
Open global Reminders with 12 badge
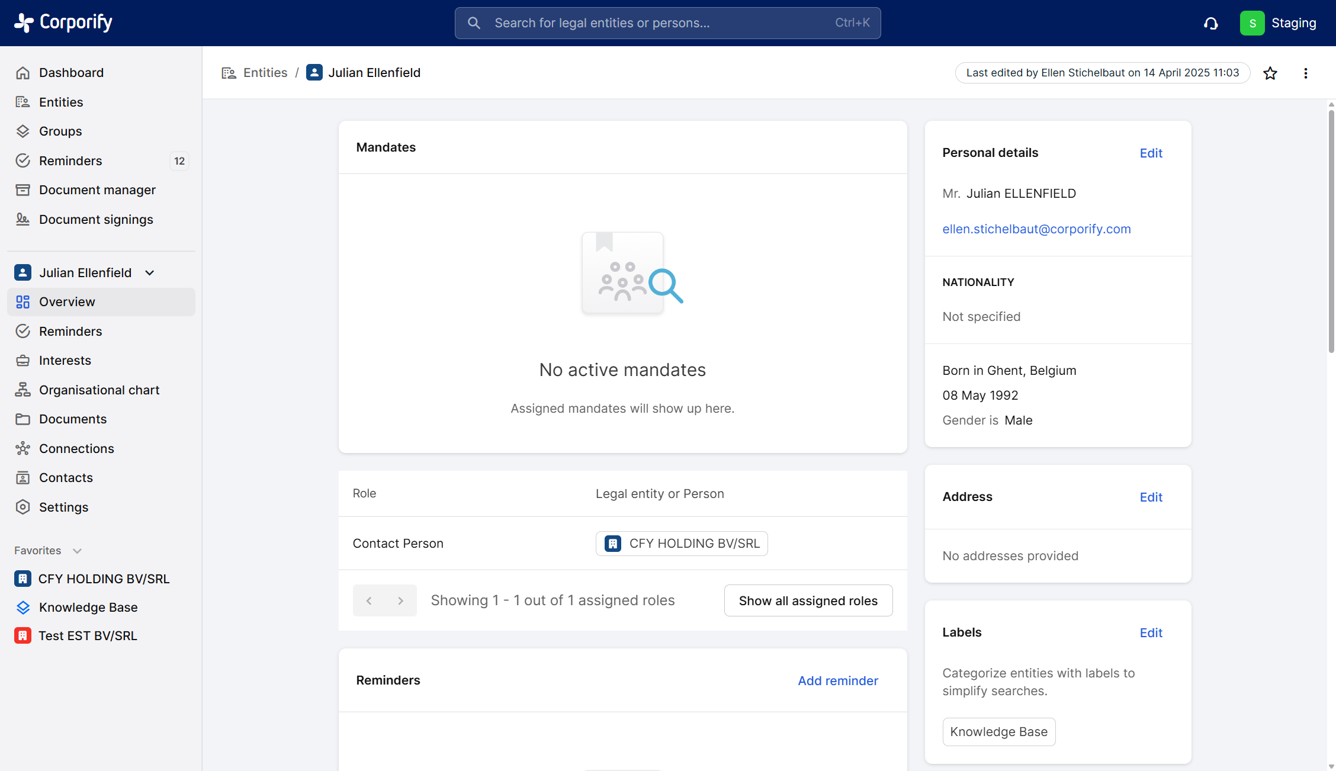pyautogui.click(x=70, y=161)
